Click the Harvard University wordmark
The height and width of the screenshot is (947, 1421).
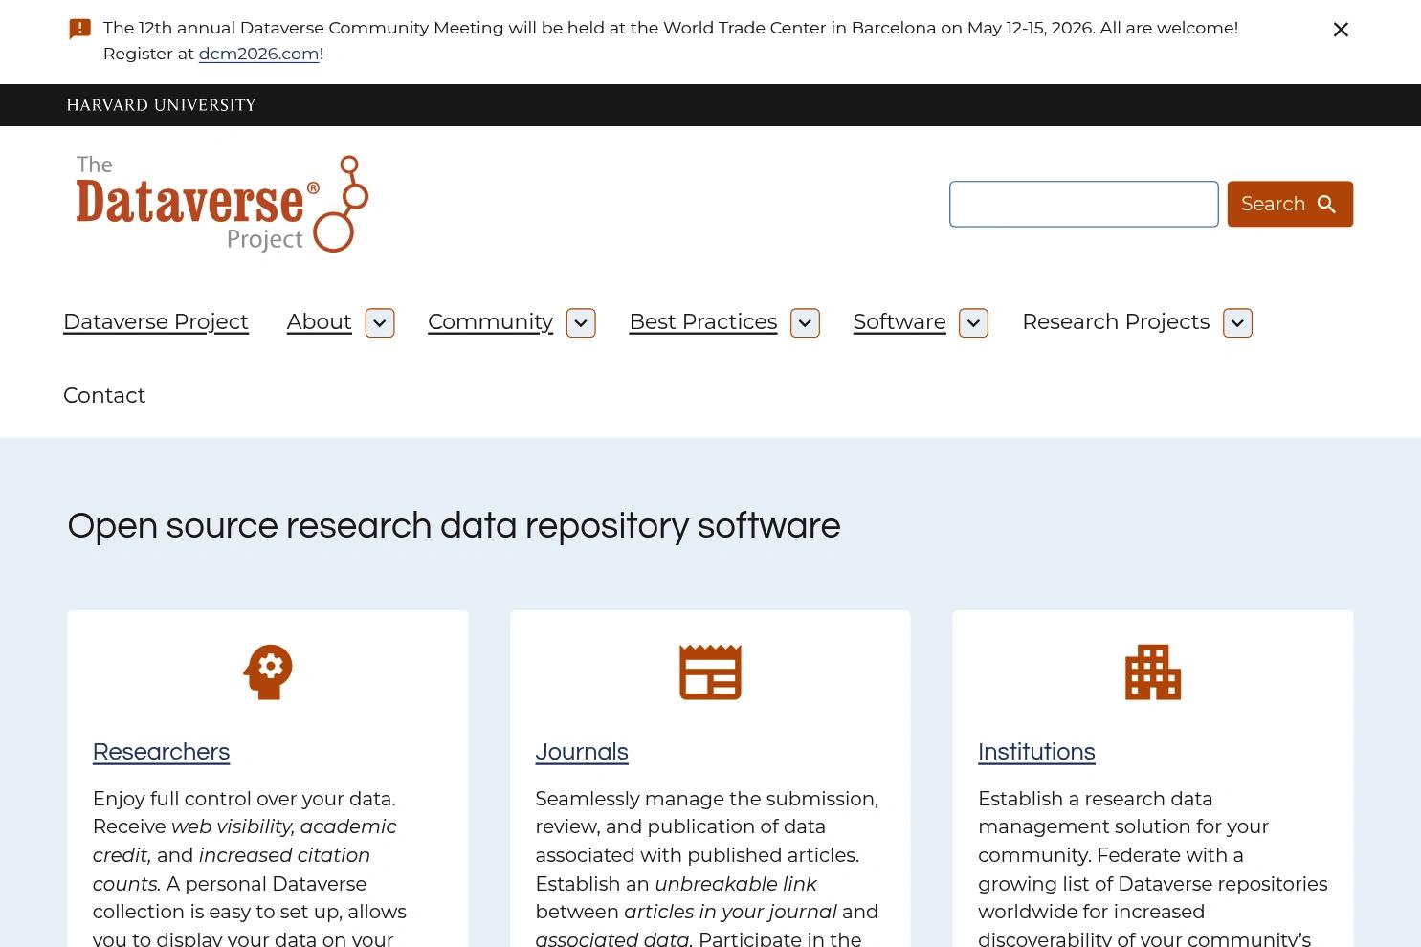point(161,105)
